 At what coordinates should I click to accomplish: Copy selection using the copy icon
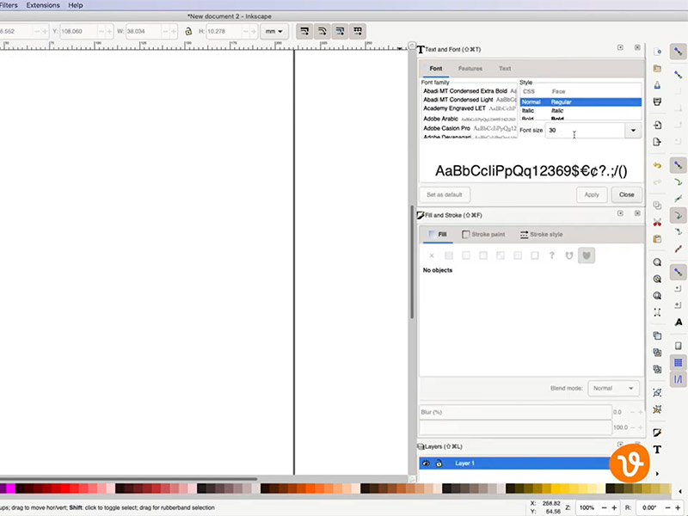tap(657, 206)
